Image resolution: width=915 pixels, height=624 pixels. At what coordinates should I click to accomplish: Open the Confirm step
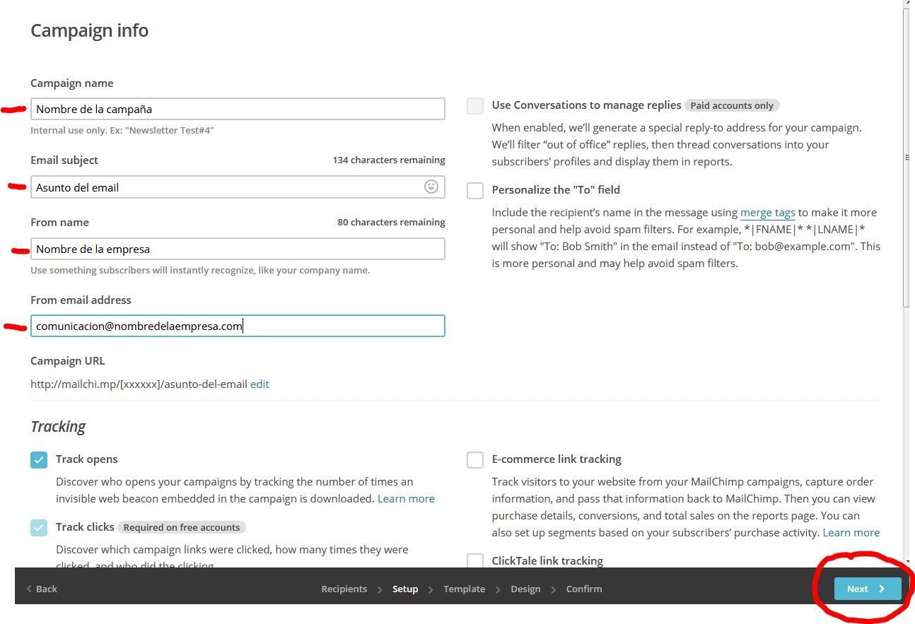pyautogui.click(x=584, y=589)
